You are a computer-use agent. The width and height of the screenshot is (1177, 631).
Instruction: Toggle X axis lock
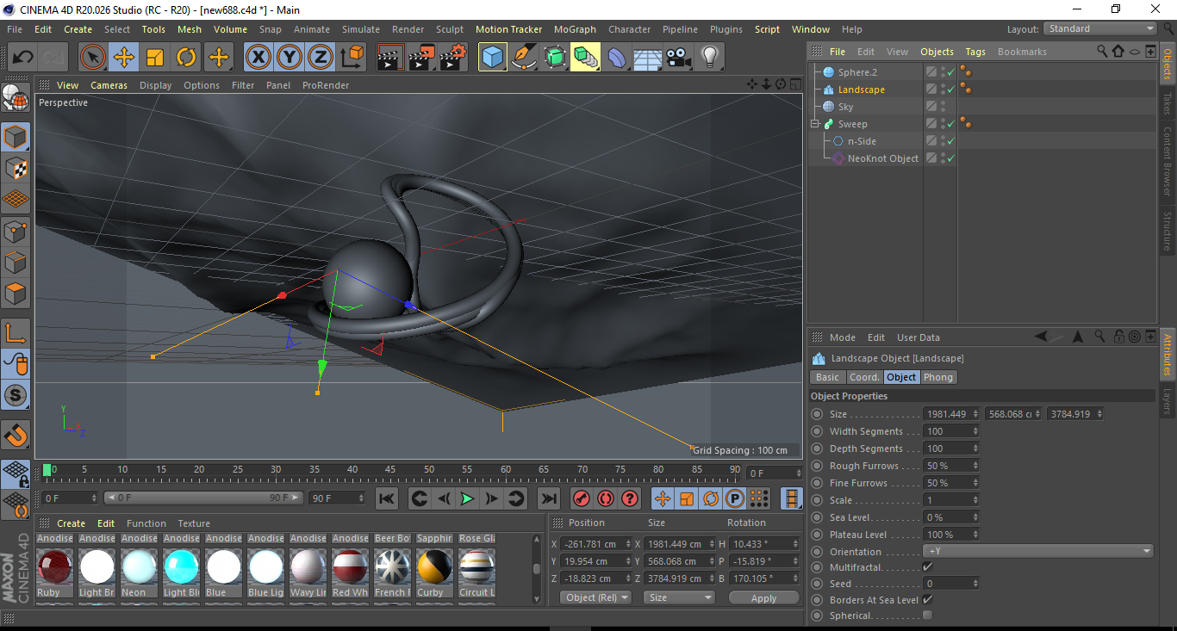coord(258,58)
